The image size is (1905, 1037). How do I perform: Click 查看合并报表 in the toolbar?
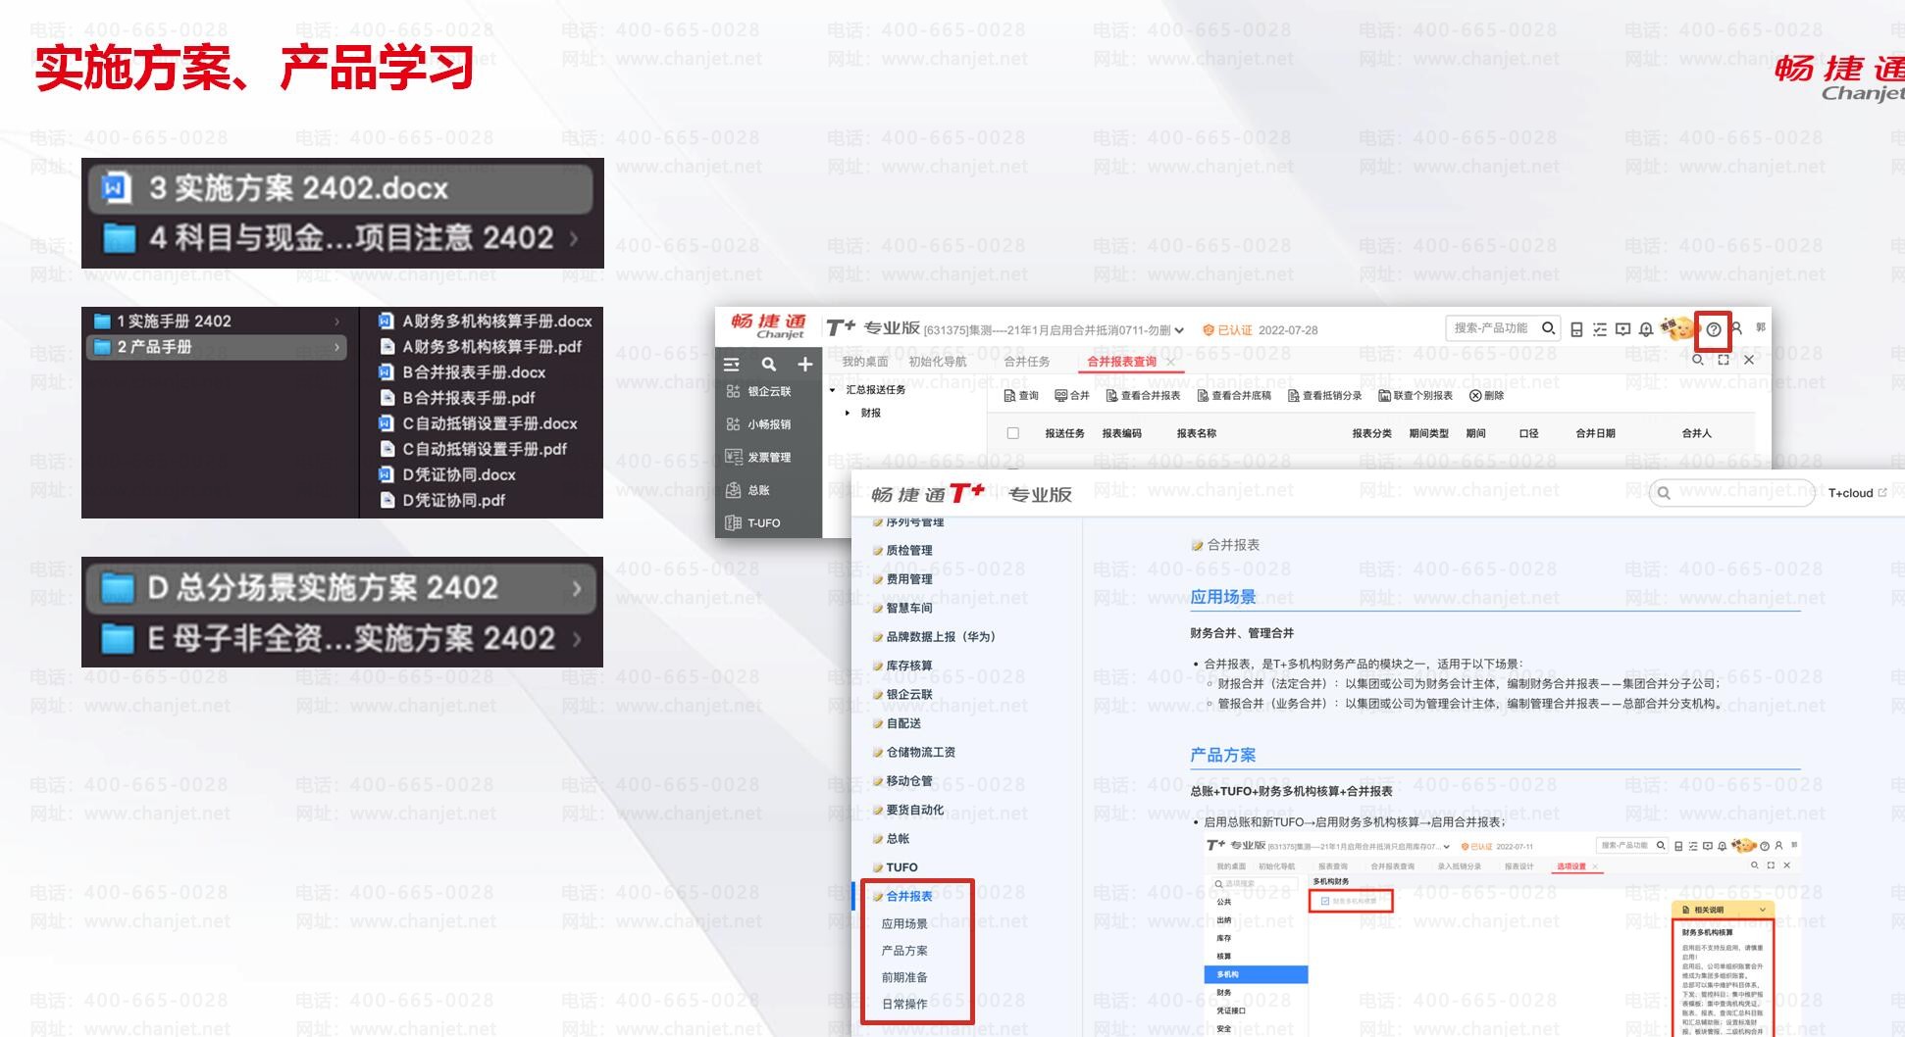(x=1143, y=396)
